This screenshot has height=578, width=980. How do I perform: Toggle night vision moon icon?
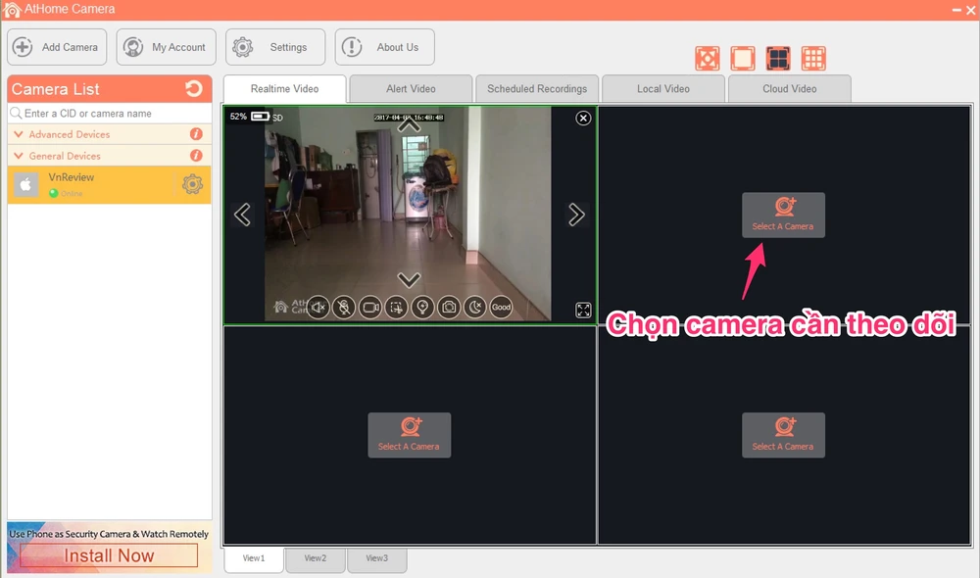[474, 308]
